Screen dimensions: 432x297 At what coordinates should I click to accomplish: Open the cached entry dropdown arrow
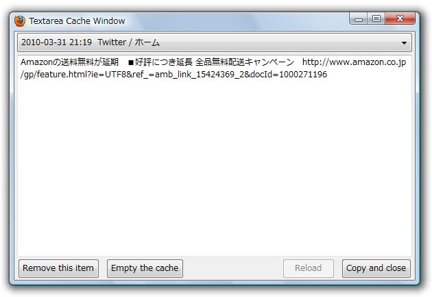click(404, 43)
